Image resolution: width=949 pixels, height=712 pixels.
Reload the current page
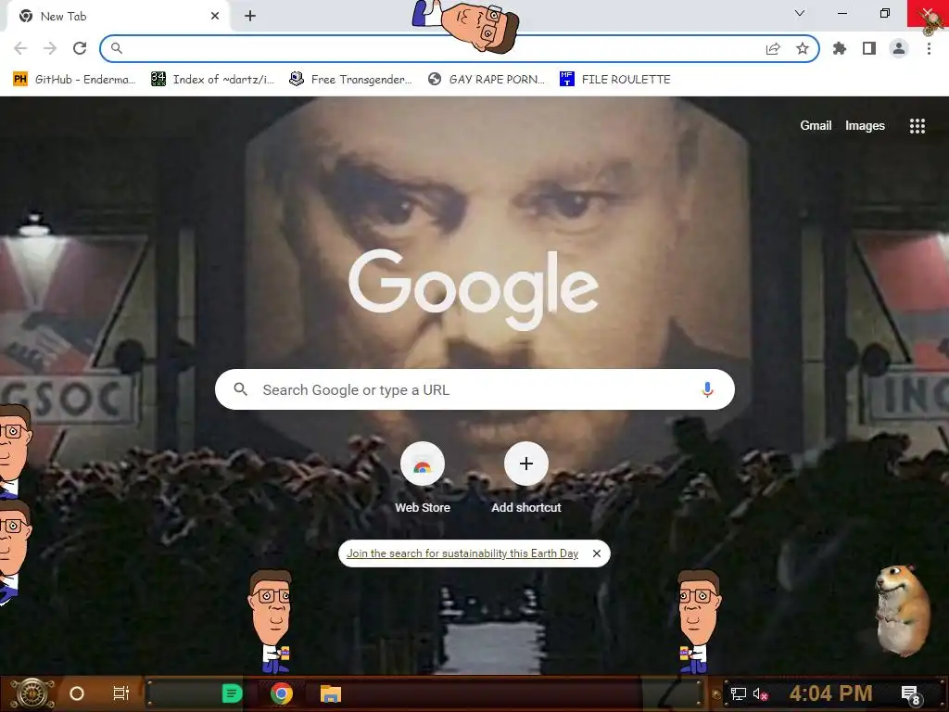tap(80, 48)
